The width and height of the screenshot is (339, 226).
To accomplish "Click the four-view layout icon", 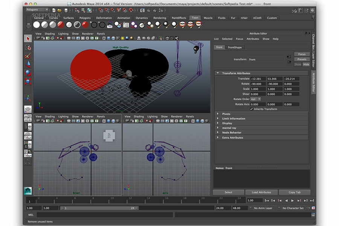I will 28,118.
